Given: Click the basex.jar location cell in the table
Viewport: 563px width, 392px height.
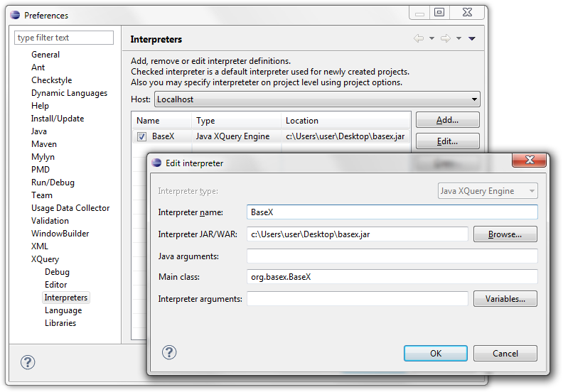Looking at the screenshot, I should [x=345, y=136].
